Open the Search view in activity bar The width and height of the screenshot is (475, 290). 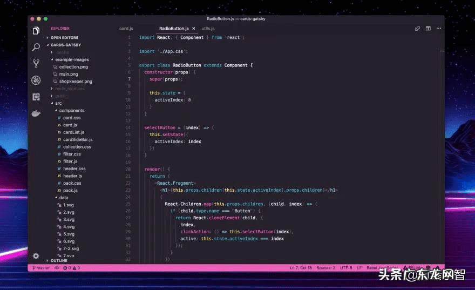(36, 47)
